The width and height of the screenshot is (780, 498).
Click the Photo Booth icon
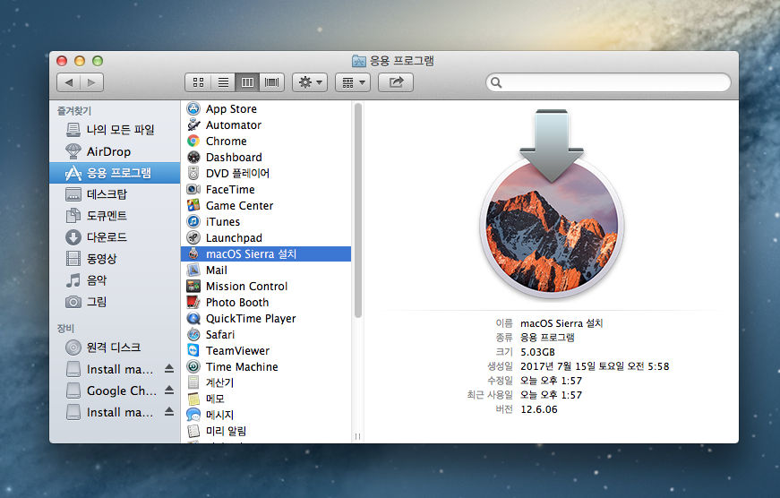[193, 302]
